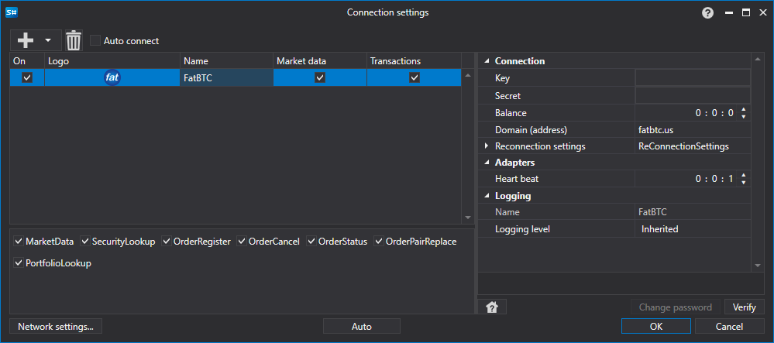Image resolution: width=774 pixels, height=343 pixels.
Task: Open the Logging level dropdown
Action: 693,229
